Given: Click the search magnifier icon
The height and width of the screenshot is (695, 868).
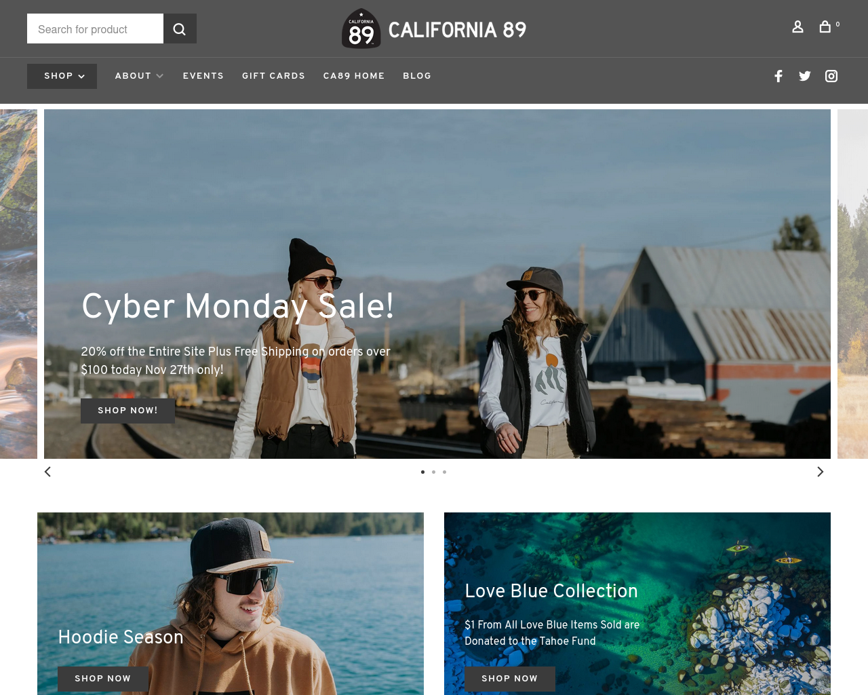Looking at the screenshot, I should (x=180, y=29).
